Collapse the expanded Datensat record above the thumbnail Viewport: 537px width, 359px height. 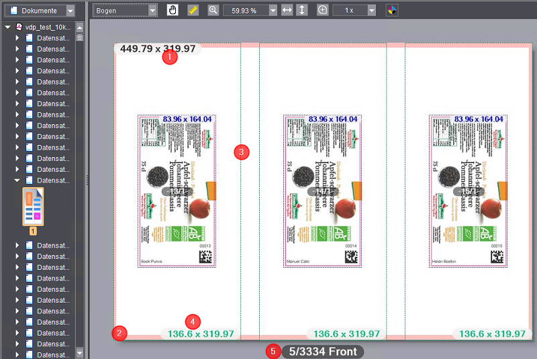click(x=17, y=181)
